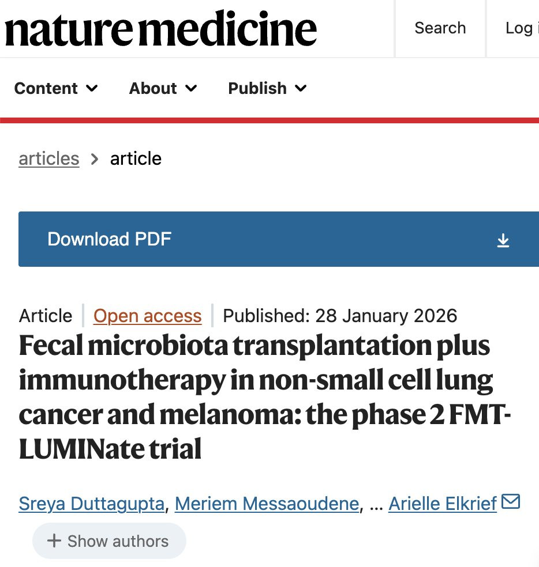Expand the About menu chevron
The height and width of the screenshot is (567, 539).
click(x=191, y=88)
